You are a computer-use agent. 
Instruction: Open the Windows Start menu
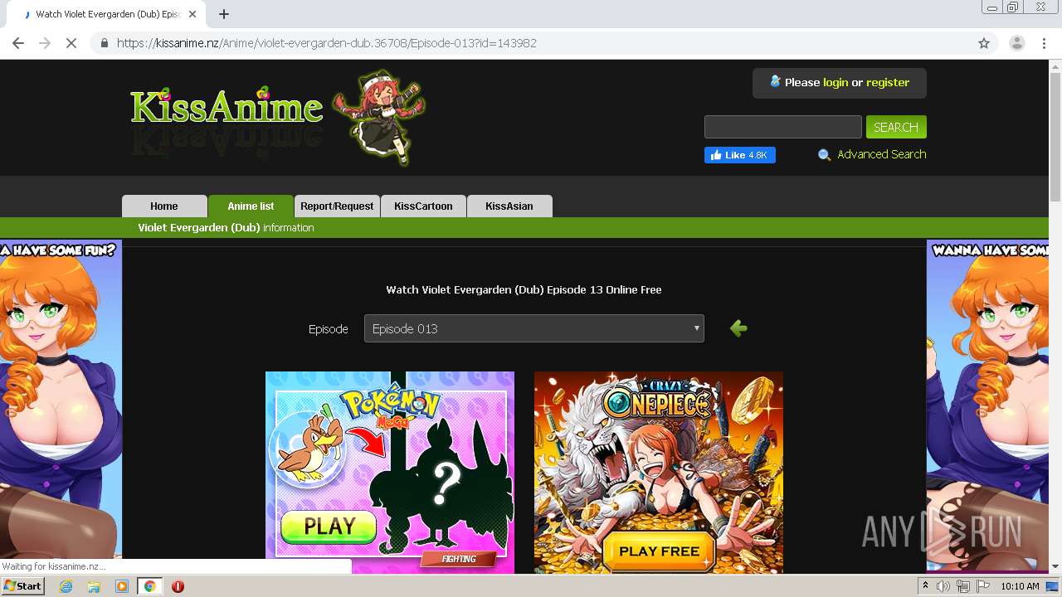(x=22, y=586)
